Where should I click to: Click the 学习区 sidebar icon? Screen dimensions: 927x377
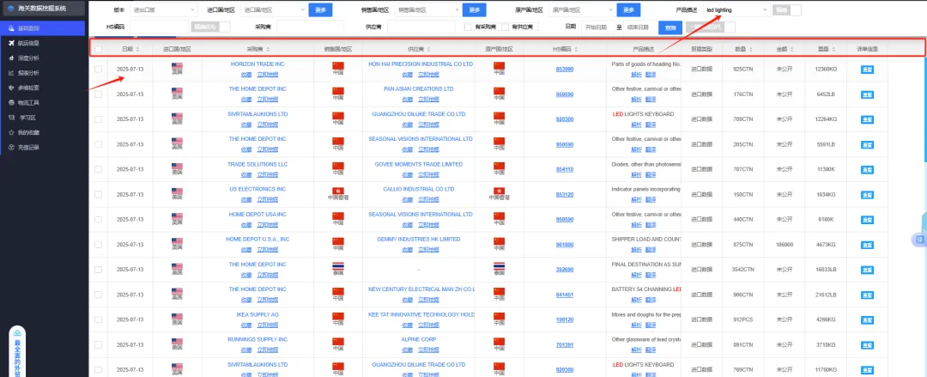(x=12, y=117)
